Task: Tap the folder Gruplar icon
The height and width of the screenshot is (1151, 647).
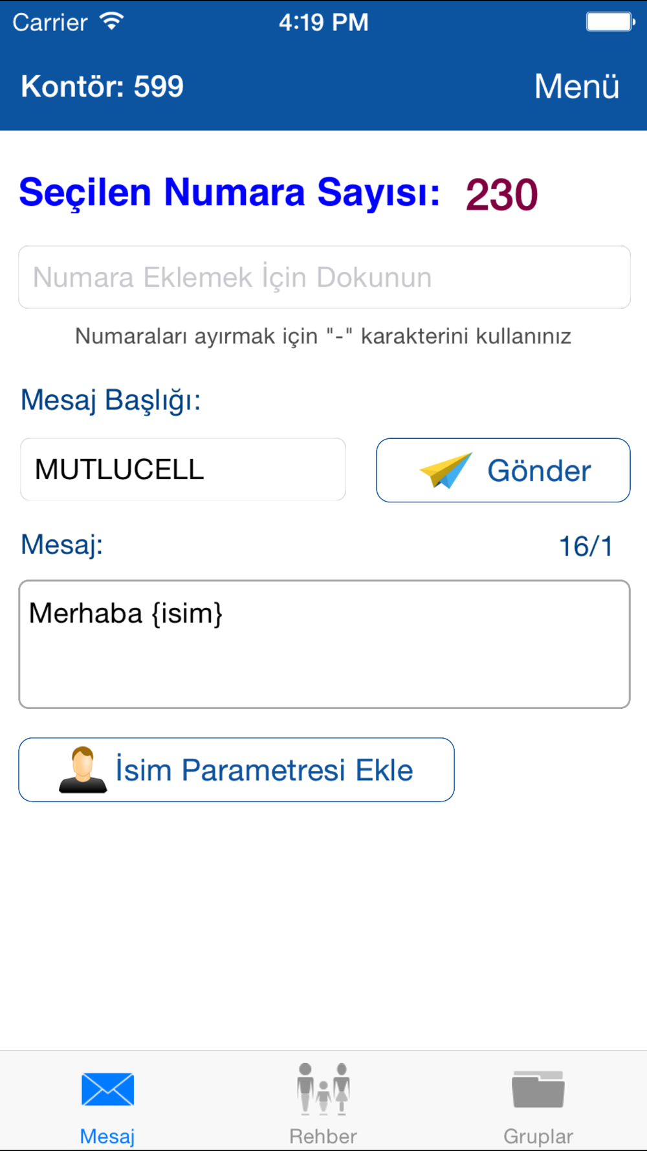Action: (x=538, y=1089)
